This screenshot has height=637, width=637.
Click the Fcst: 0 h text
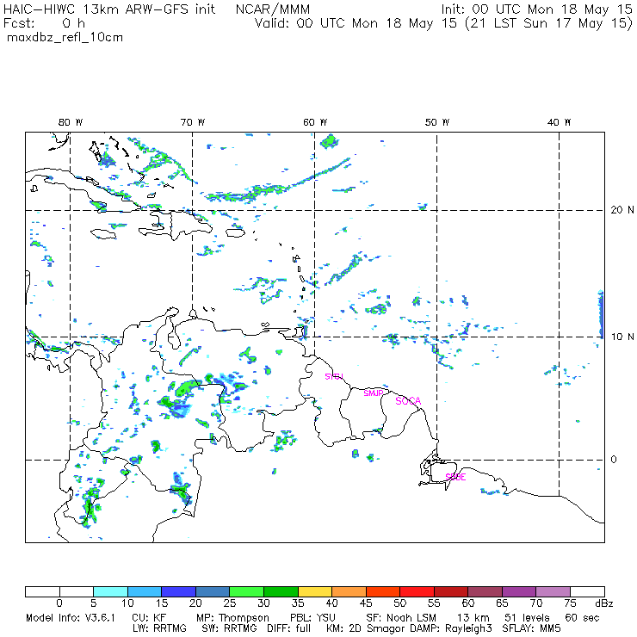click(44, 23)
